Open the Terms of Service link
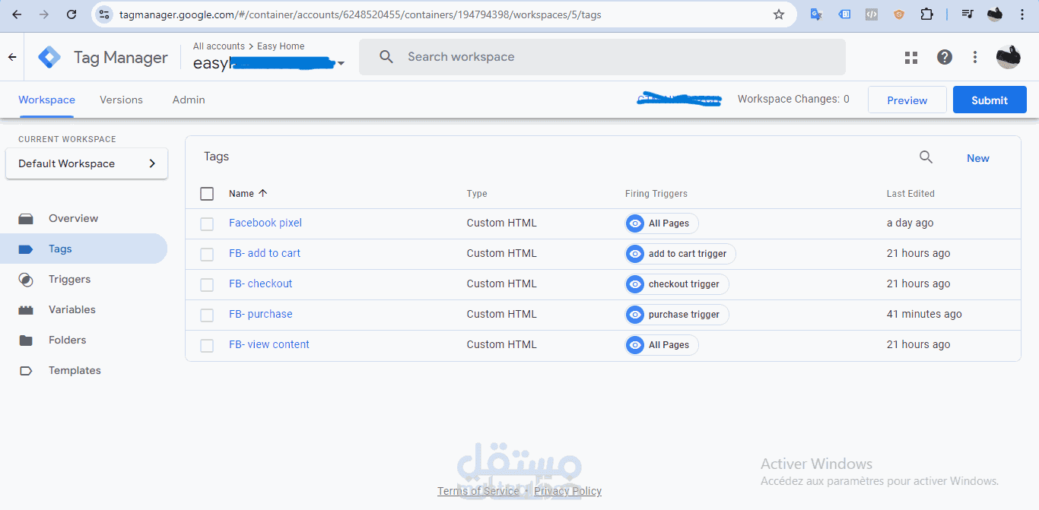The height and width of the screenshot is (510, 1039). (x=478, y=491)
